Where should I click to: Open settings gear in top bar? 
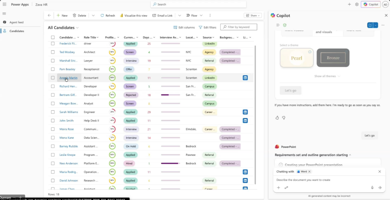click(357, 4)
